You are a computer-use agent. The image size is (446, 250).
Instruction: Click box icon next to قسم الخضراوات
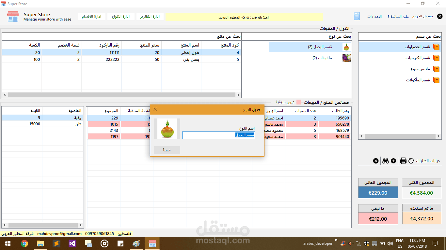coord(436,47)
